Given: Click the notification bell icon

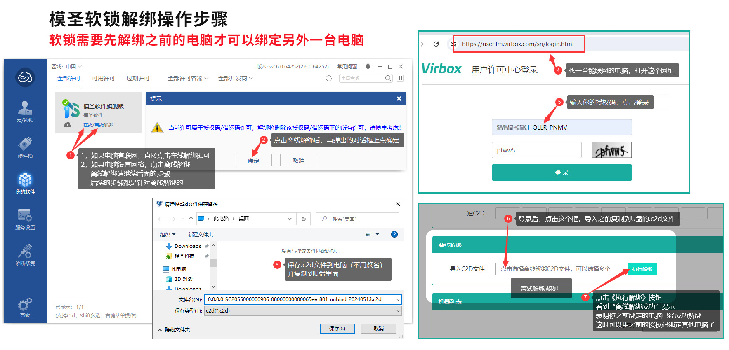Looking at the screenshot, I should click(x=368, y=66).
